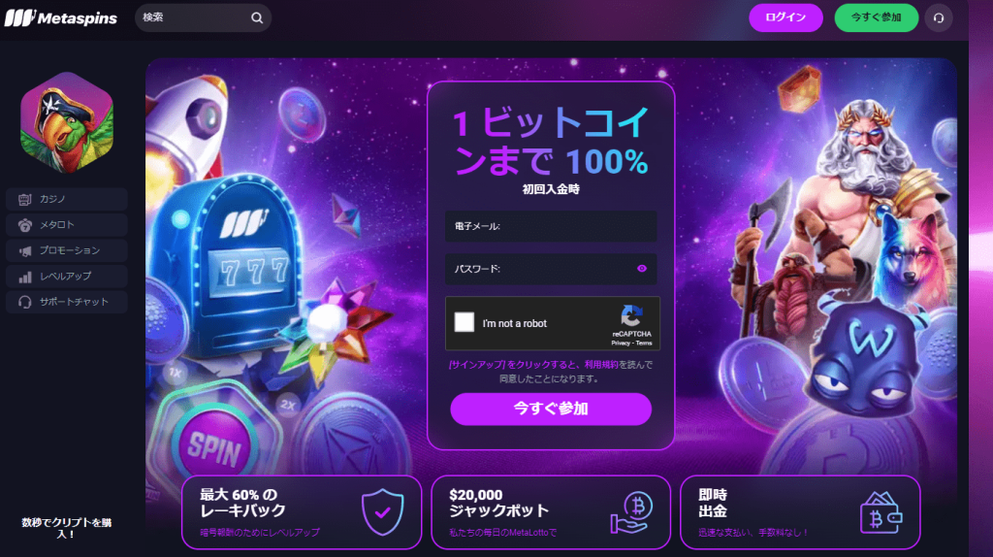Open the メタロト sidebar item
Viewport: 993px width, 557px height.
click(67, 225)
